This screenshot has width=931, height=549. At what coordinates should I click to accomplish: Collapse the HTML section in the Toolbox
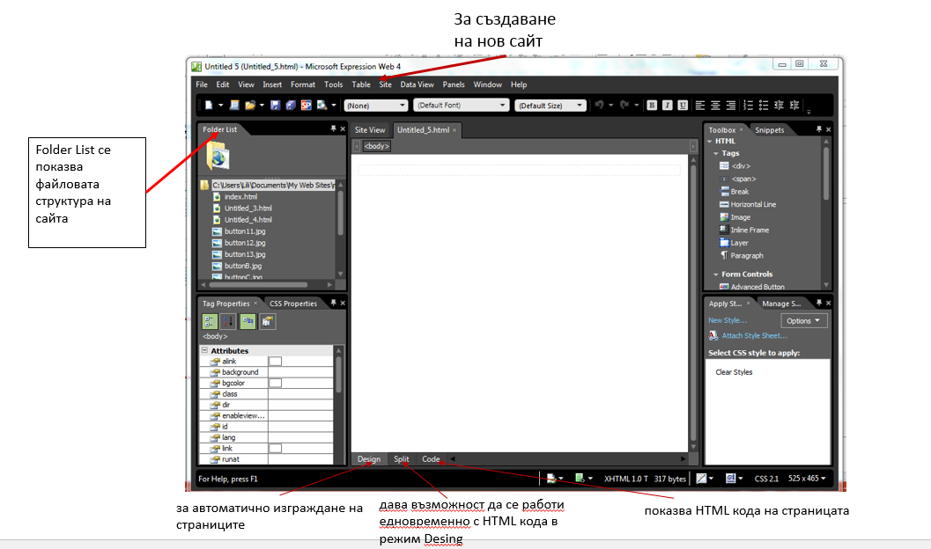point(710,141)
